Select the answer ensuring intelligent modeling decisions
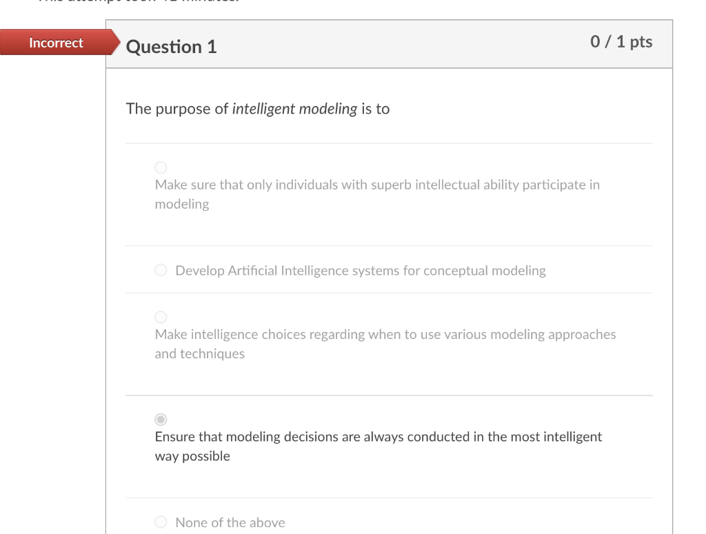The image size is (706, 534). 160,418
